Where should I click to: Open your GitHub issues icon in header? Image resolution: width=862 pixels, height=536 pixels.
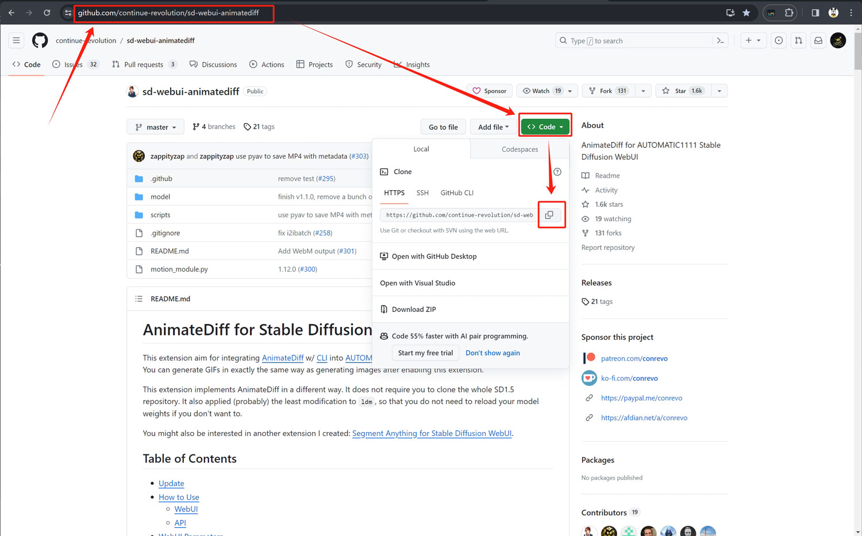[779, 41]
